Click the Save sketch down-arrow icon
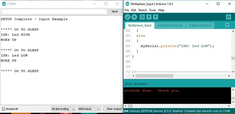The height and width of the screenshot is (114, 235). click(x=156, y=17)
